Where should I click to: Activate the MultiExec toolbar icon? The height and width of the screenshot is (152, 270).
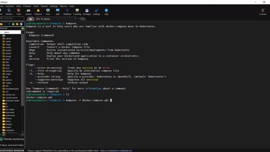click(67, 12)
